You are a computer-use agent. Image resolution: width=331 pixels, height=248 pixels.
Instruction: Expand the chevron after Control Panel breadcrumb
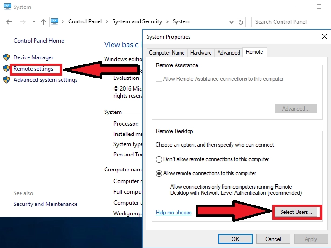[x=107, y=21]
